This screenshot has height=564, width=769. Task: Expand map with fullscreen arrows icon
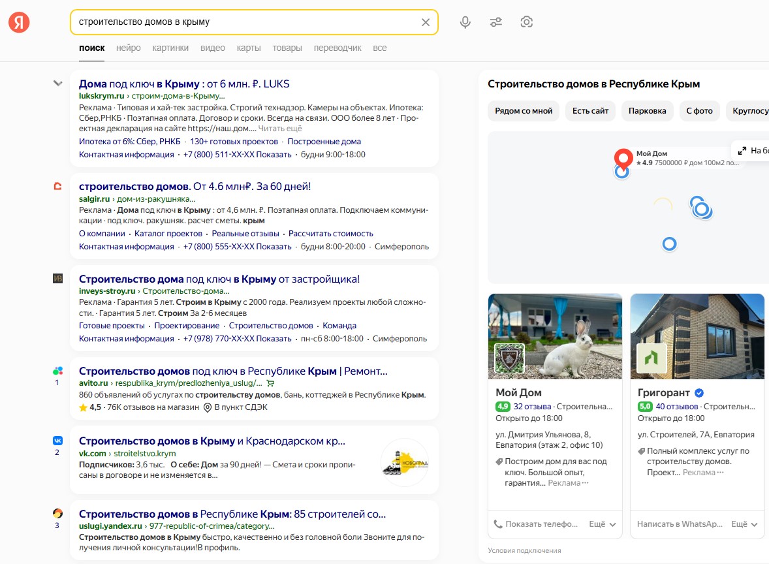[742, 151]
